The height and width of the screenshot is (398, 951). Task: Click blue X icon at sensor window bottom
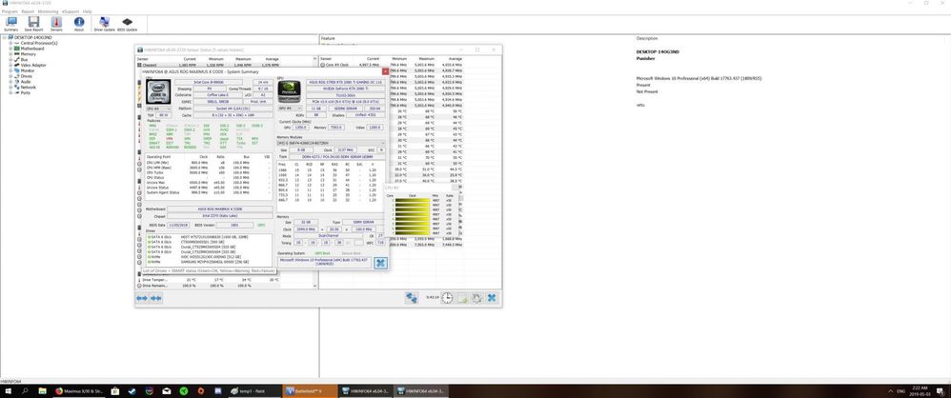pos(493,297)
